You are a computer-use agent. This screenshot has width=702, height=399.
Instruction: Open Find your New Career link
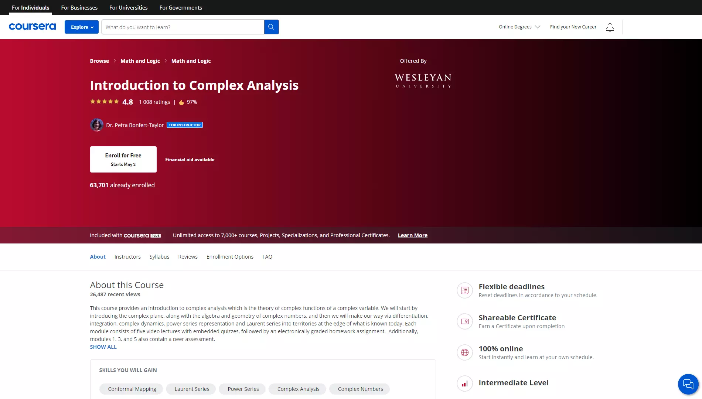click(573, 27)
